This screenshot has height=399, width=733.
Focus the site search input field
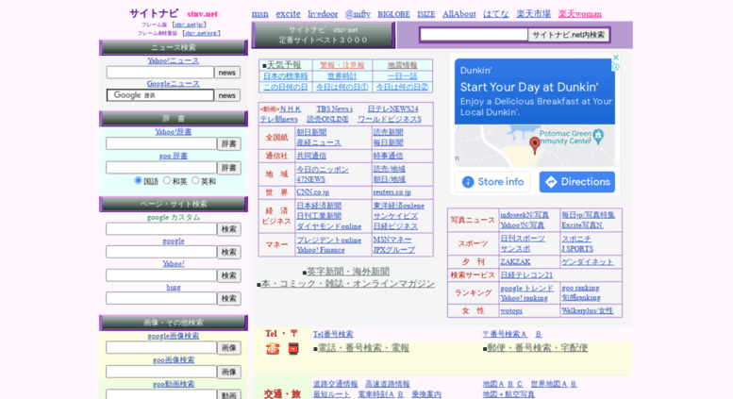pyautogui.click(x=474, y=35)
